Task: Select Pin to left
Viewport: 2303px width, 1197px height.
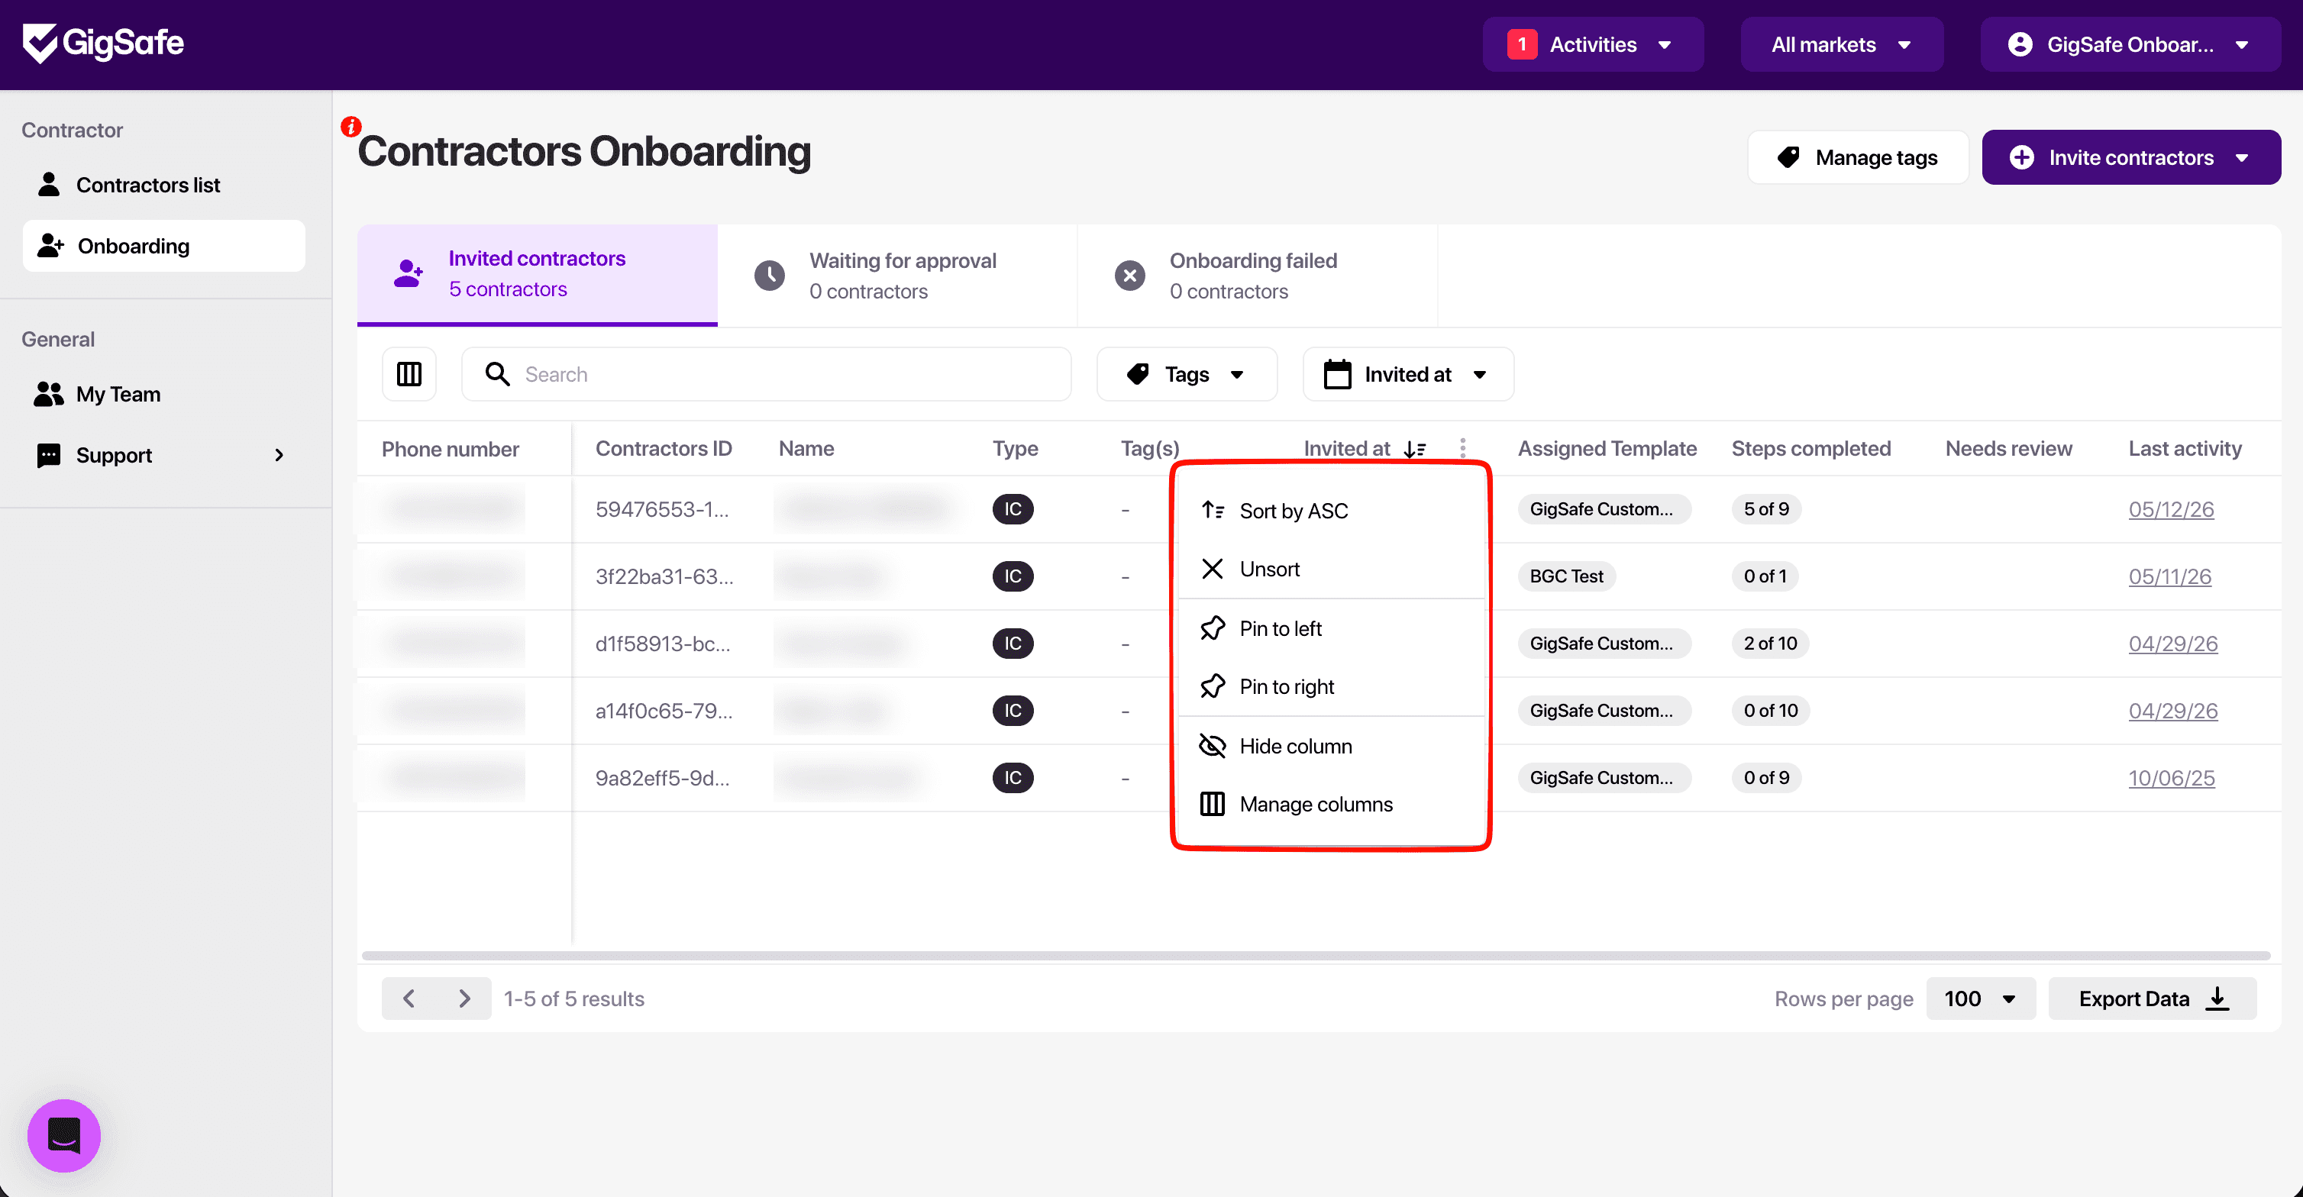Action: tap(1331, 628)
